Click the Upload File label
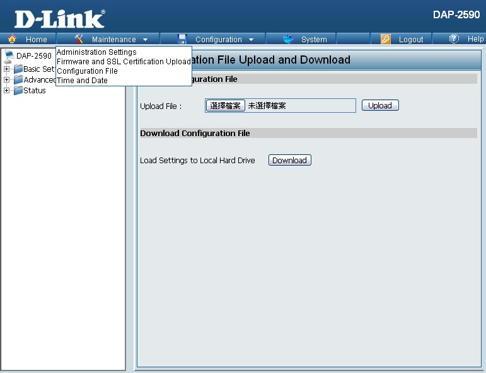This screenshot has width=486, height=373. (x=161, y=106)
